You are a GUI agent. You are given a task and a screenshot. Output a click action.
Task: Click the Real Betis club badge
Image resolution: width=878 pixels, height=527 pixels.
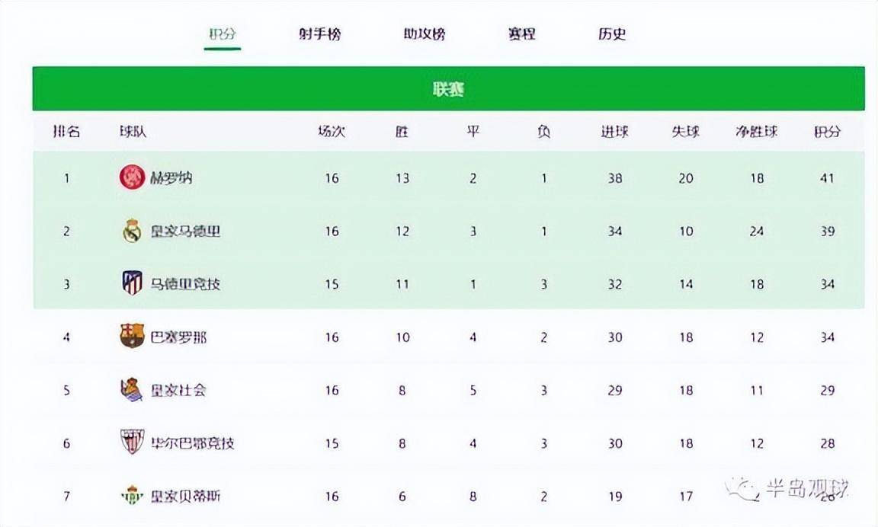tap(132, 496)
